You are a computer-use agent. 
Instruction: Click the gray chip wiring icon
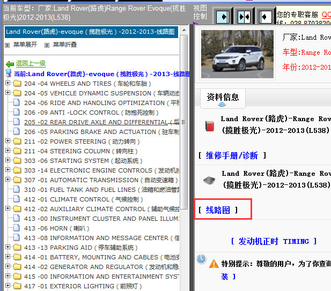tap(209, 180)
